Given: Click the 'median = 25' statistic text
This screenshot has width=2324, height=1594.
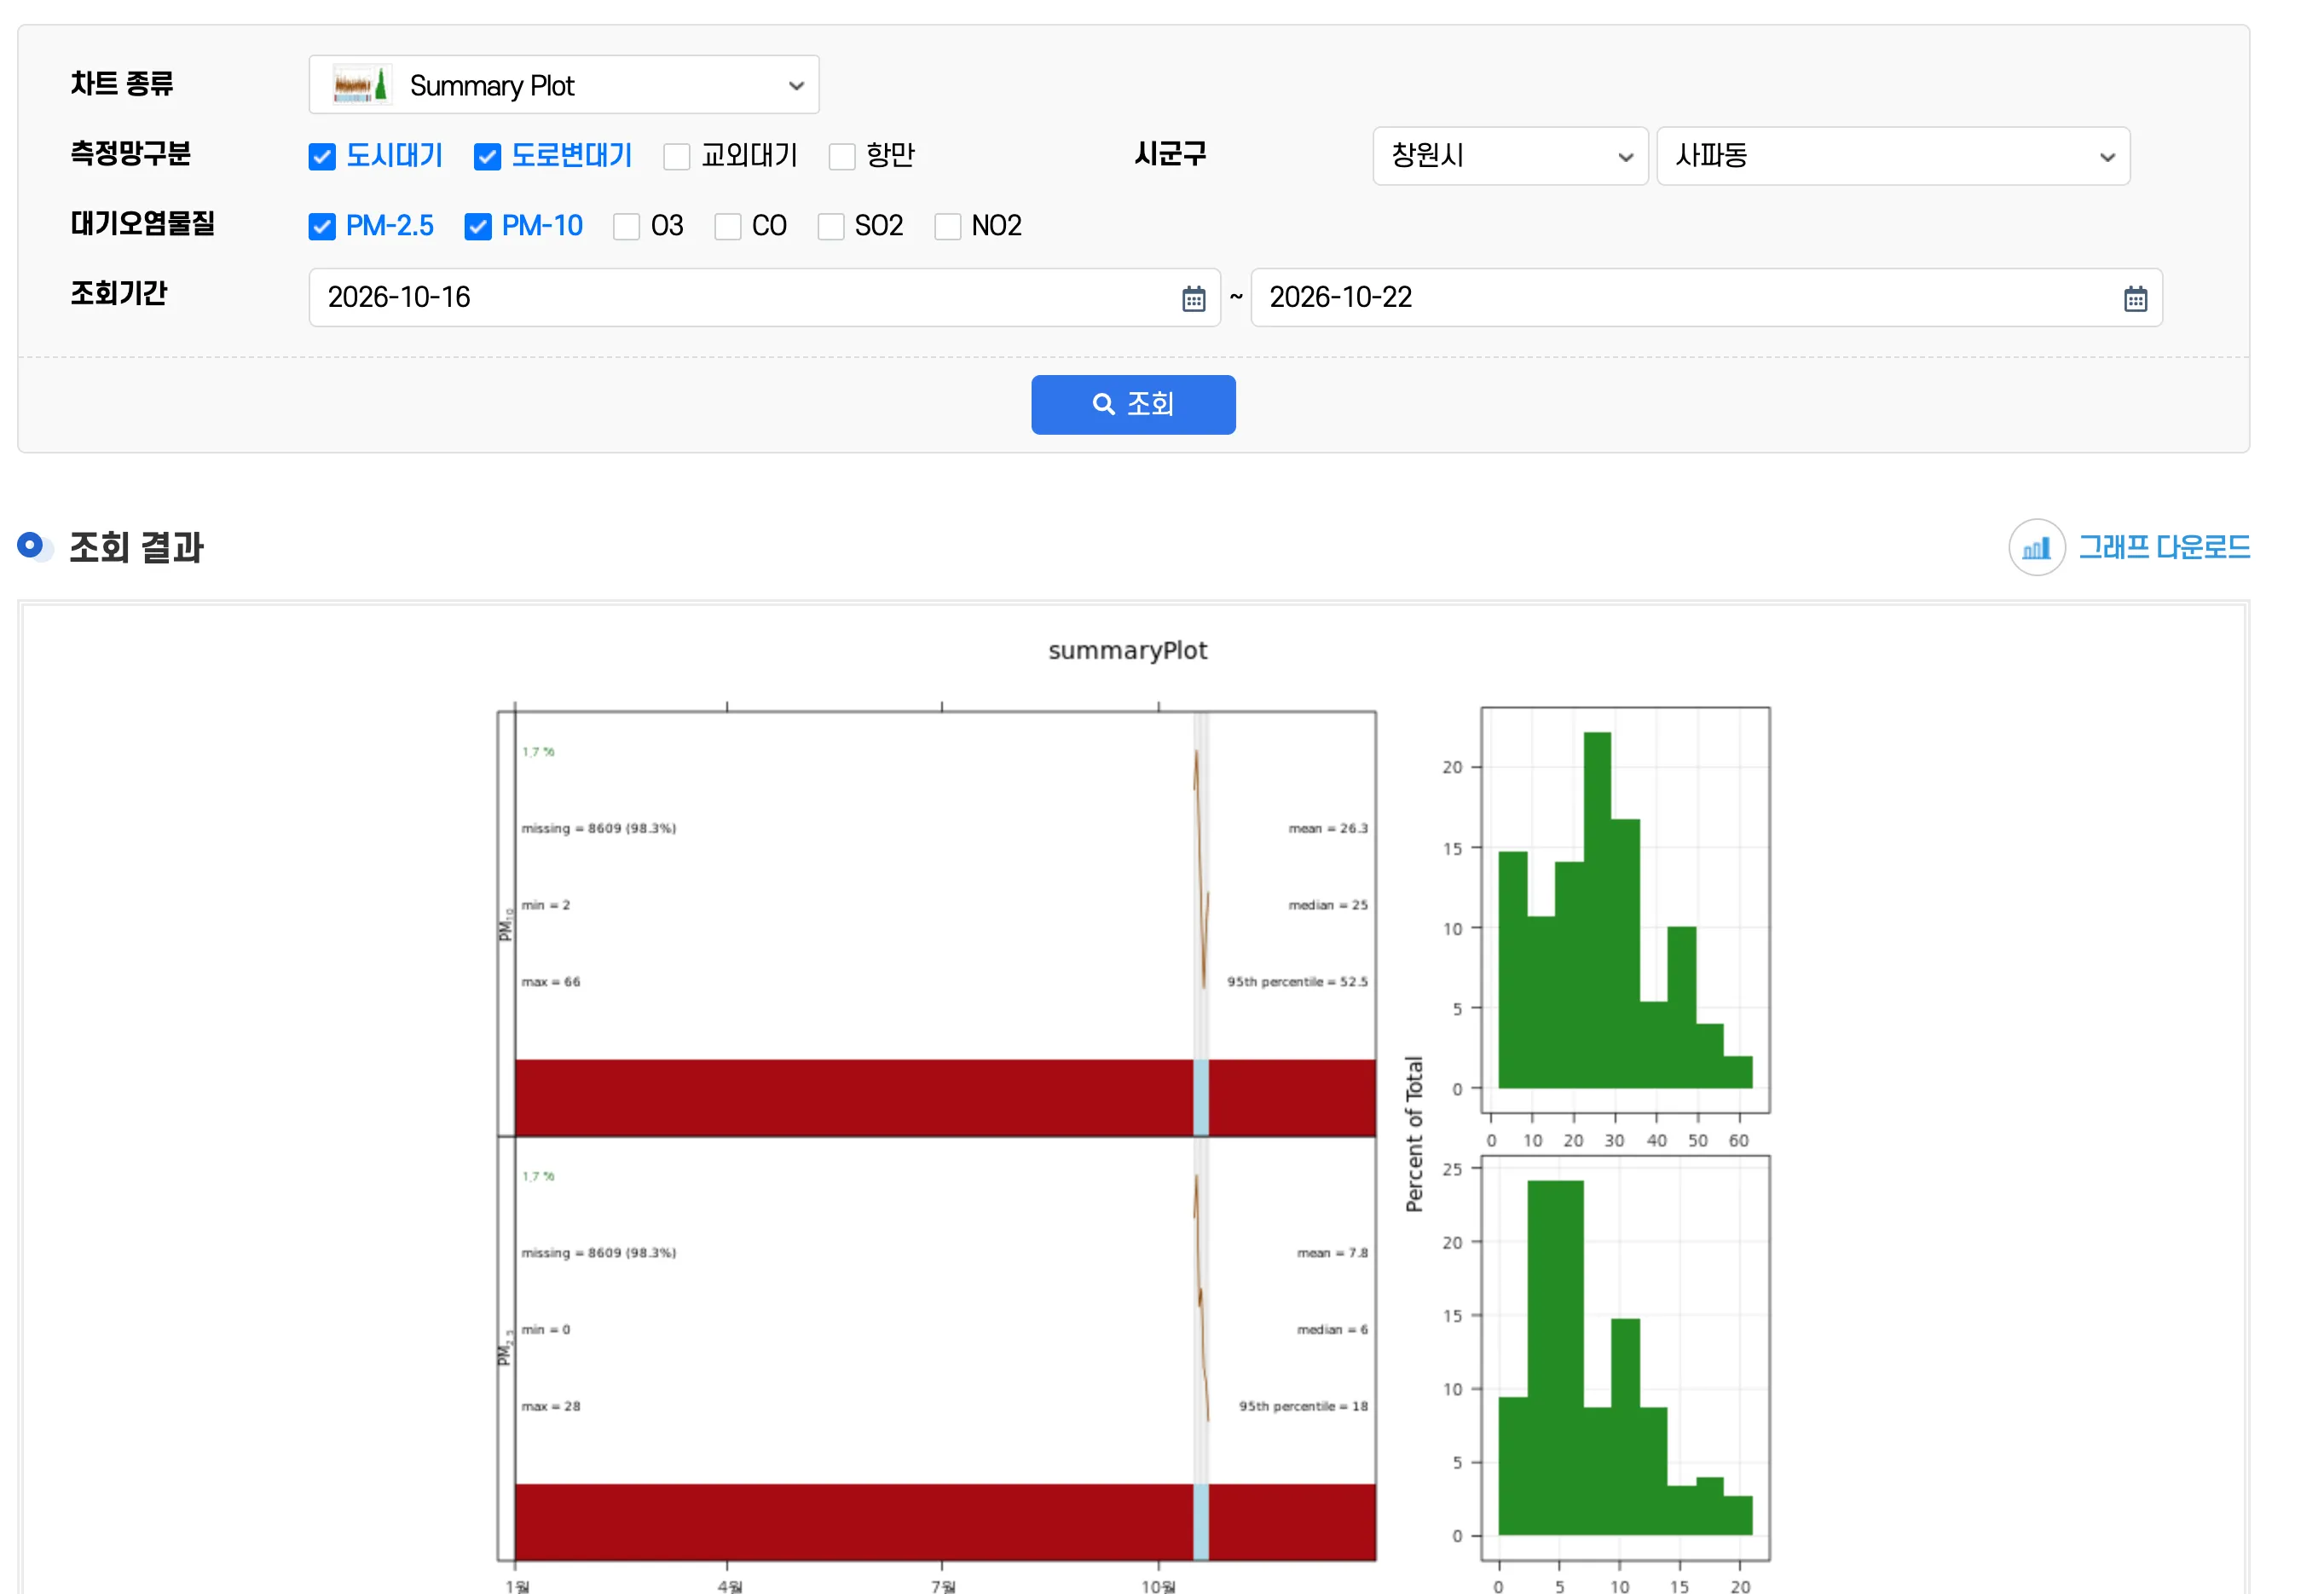Looking at the screenshot, I should pyautogui.click(x=1328, y=905).
